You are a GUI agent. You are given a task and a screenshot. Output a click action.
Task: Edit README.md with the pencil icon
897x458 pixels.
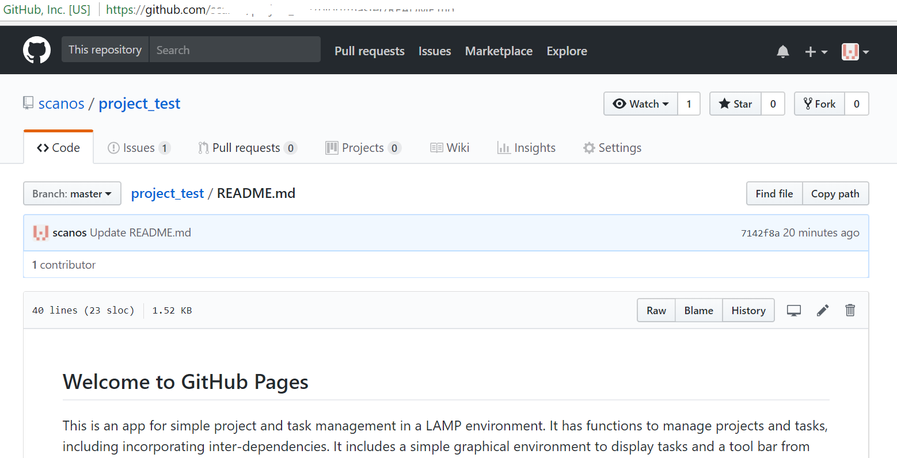coord(823,311)
